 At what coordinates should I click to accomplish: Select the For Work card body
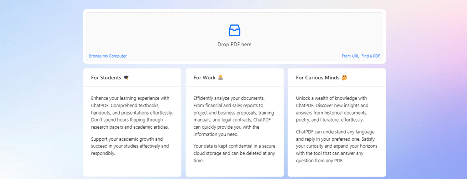click(x=235, y=169)
